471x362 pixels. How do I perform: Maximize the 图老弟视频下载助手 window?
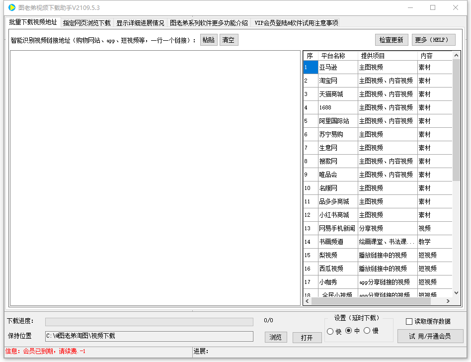click(433, 7)
